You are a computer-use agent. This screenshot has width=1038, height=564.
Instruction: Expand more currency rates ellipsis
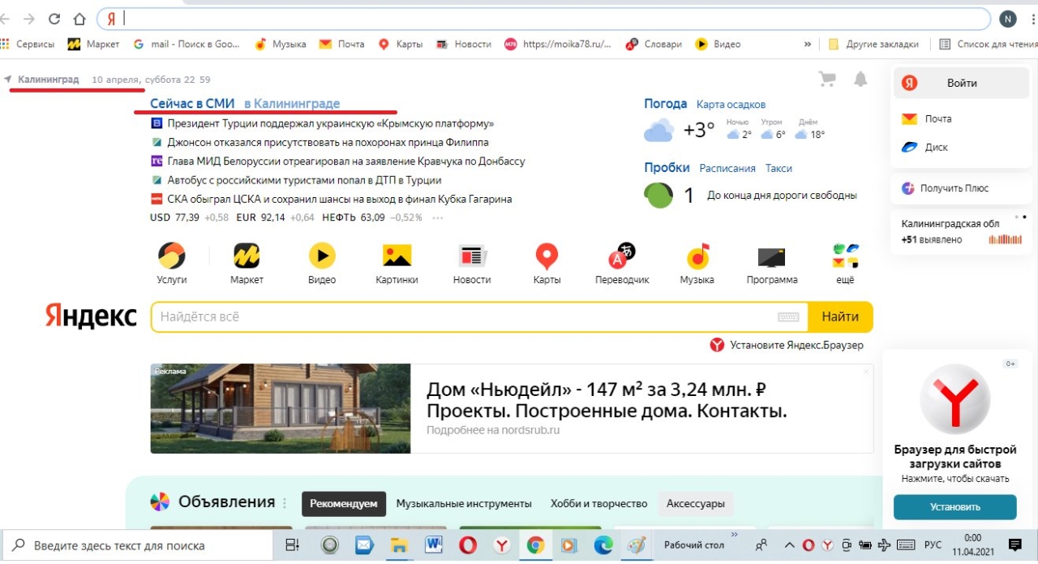[438, 217]
